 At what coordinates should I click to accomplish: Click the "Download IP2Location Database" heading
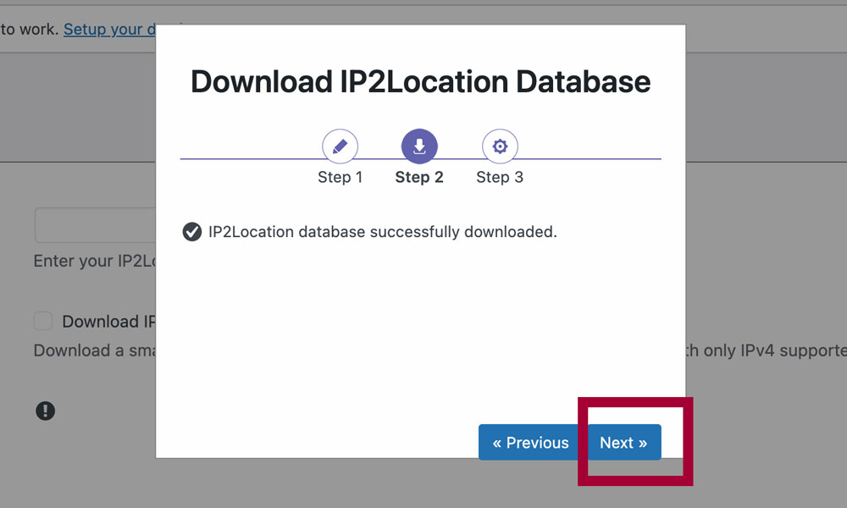[420, 82]
